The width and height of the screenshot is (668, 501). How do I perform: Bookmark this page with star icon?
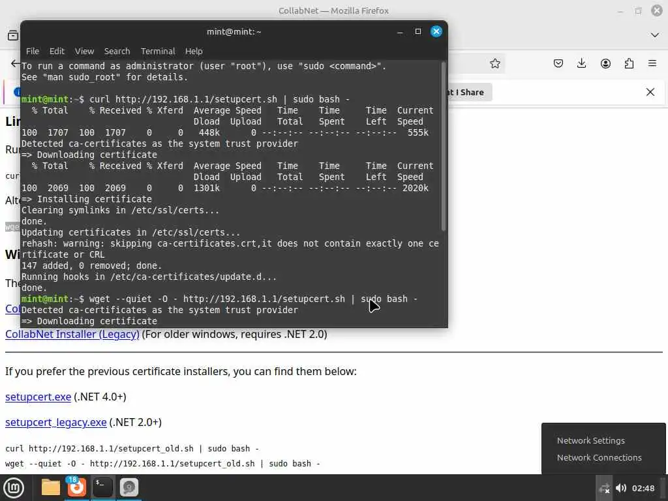[495, 63]
